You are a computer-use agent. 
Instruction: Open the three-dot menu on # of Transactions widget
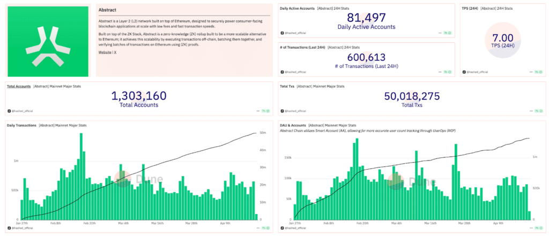440,72
